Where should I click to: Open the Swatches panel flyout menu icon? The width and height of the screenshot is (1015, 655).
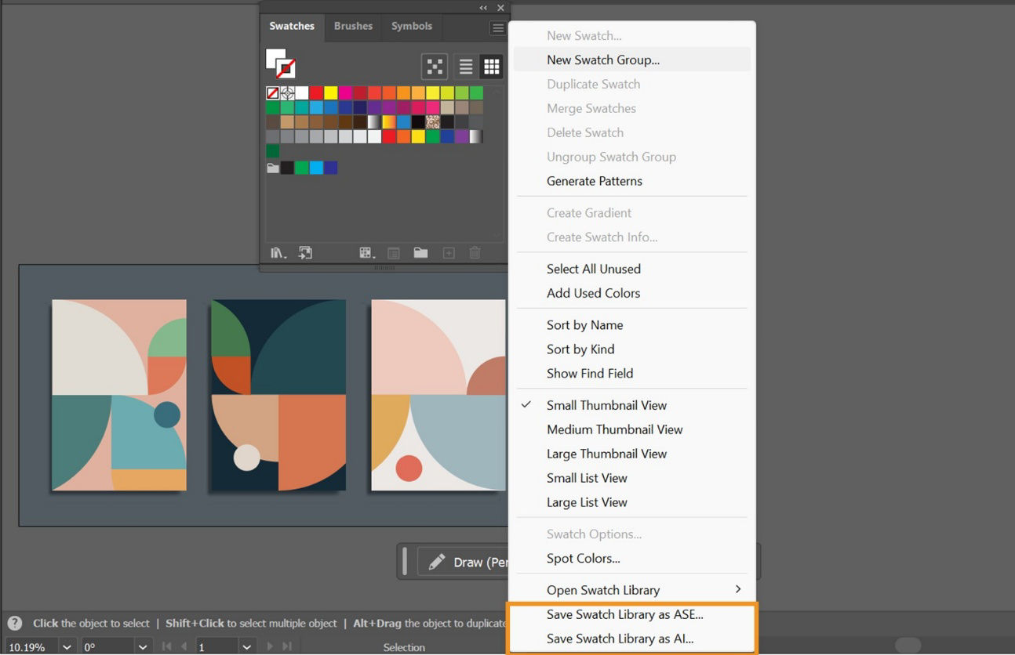tap(498, 27)
